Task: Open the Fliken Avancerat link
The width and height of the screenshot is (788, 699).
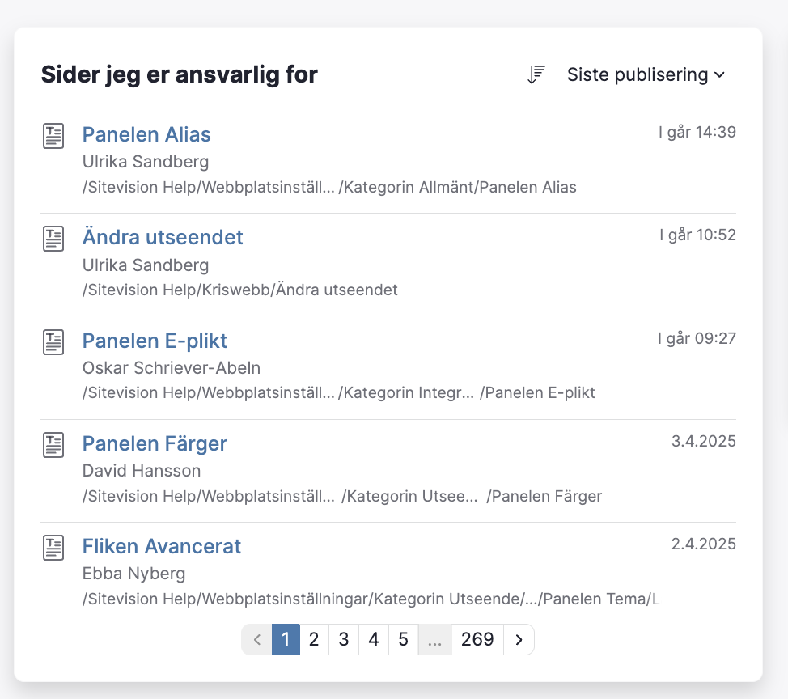Action: [161, 546]
